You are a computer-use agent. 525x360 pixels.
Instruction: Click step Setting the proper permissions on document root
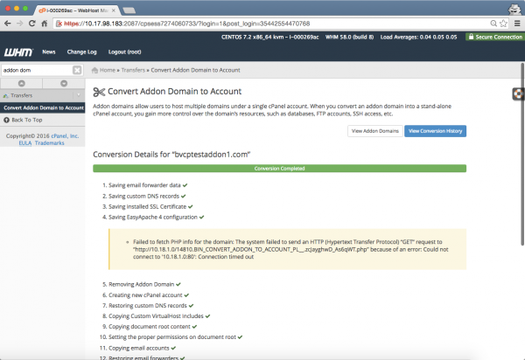171,337
